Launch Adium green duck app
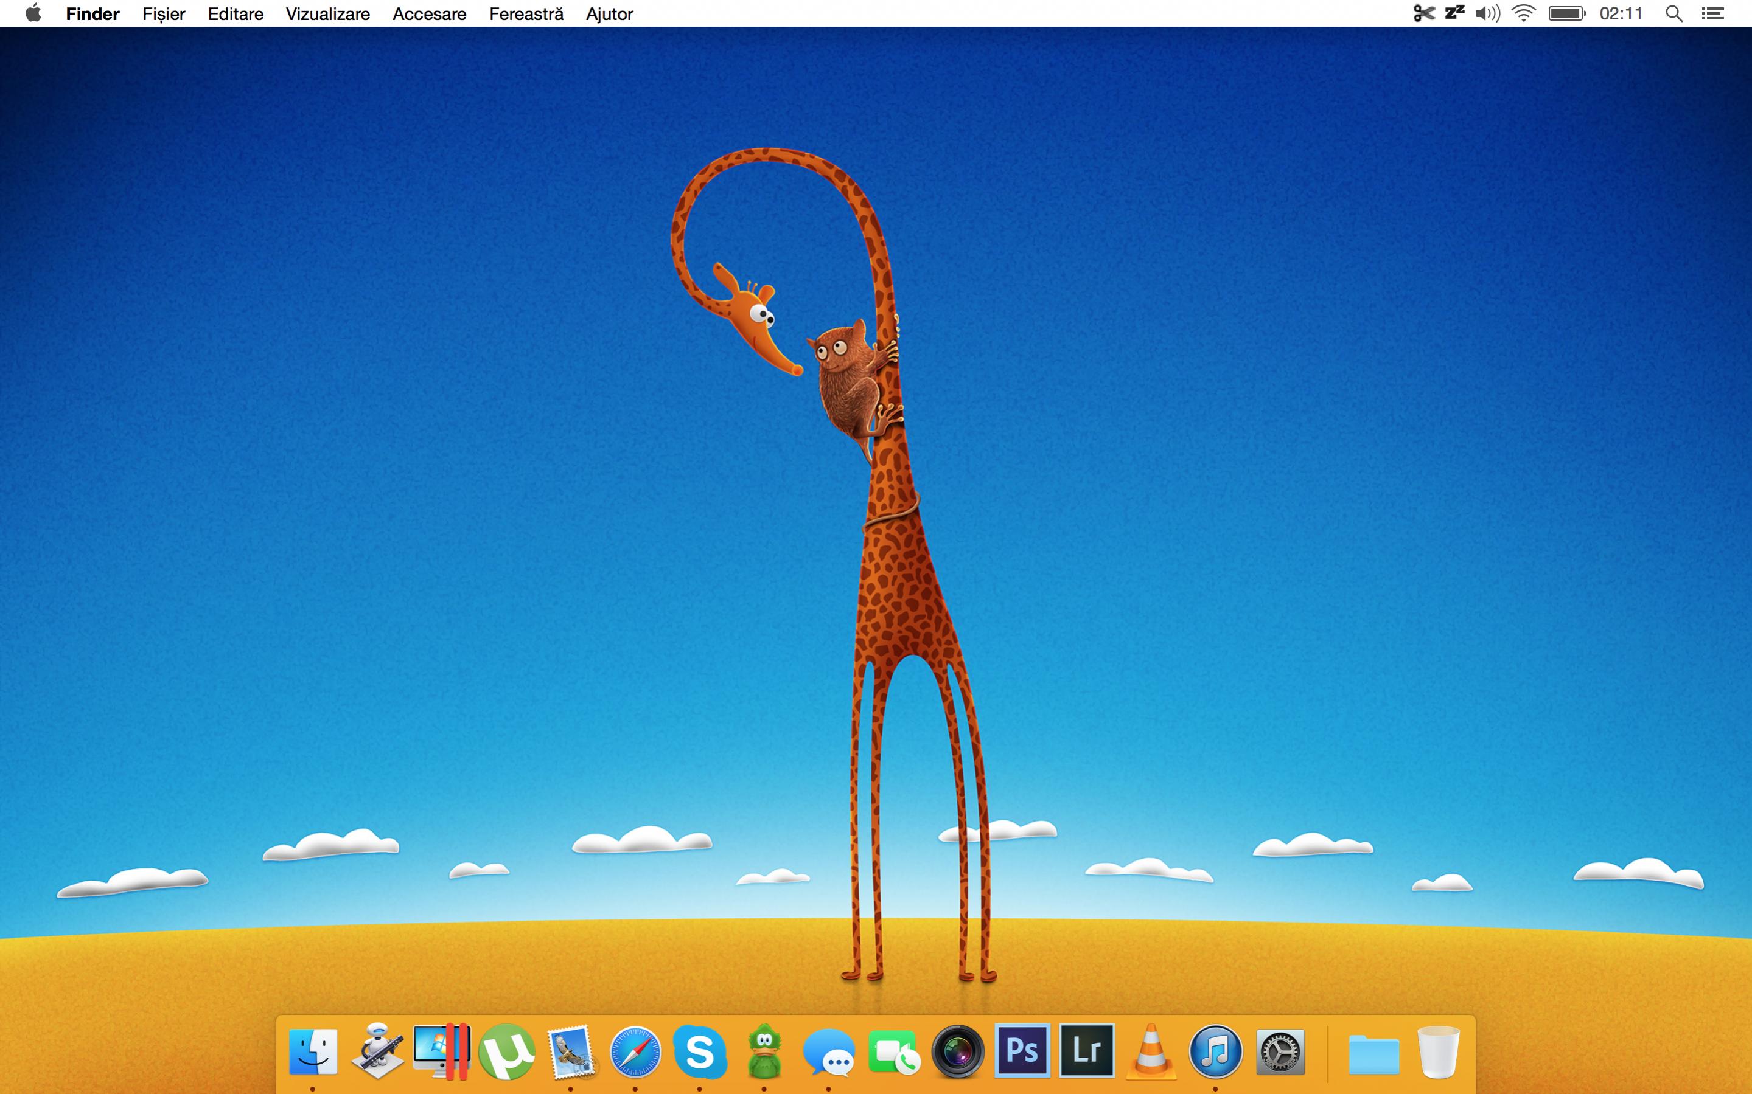The height and width of the screenshot is (1094, 1752). coord(764,1051)
